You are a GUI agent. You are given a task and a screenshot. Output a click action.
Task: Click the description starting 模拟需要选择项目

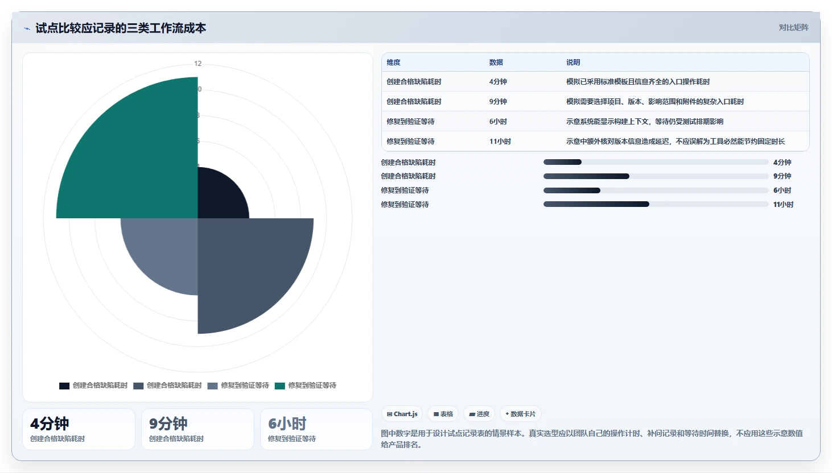(x=654, y=102)
